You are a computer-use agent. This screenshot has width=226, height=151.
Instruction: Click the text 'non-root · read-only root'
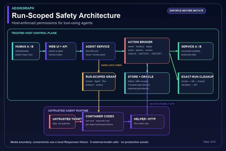98,121
